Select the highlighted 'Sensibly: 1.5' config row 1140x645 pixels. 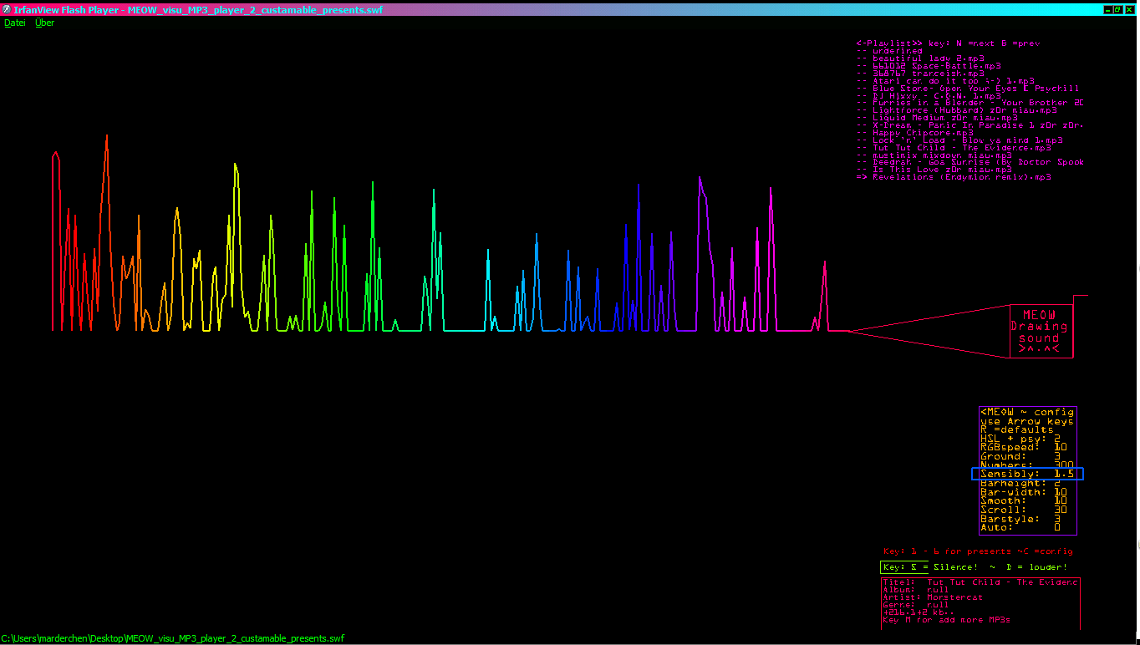pos(1027,474)
